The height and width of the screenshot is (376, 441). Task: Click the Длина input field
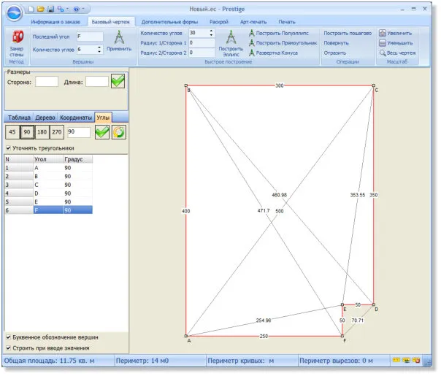[x=97, y=82]
